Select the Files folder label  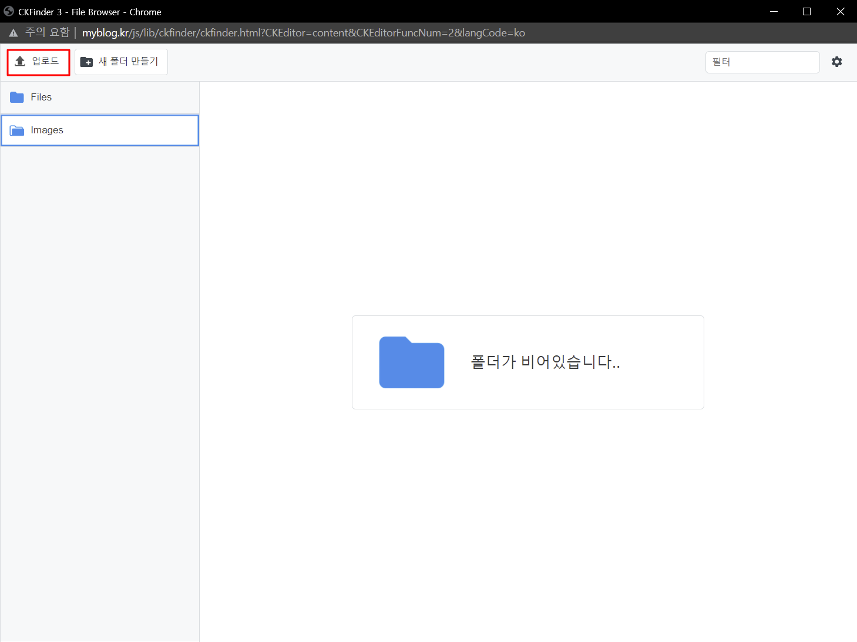(x=41, y=97)
